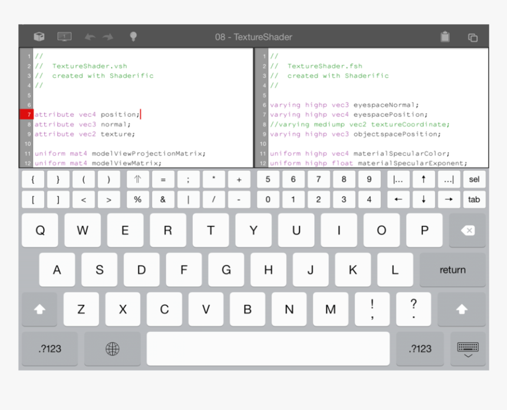The width and height of the screenshot is (507, 410).
Task: Tap the lightbulb hint icon
Action: pyautogui.click(x=133, y=36)
